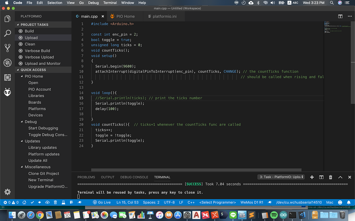Open the active task dropdown in the terminal panel
Image resolution: width=355 pixels, height=221 pixels.
(281, 177)
